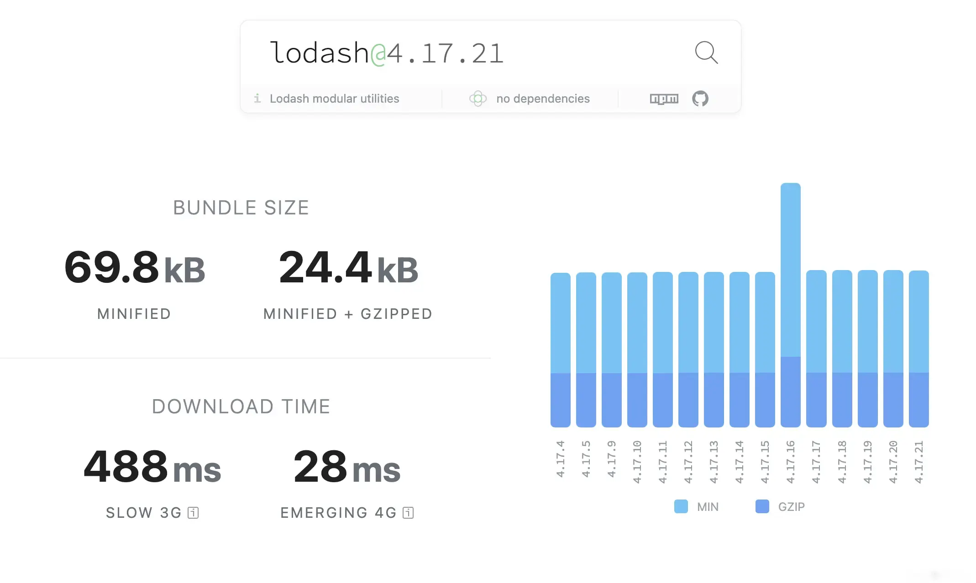Click the MINIFIED + GZIPPED label

pyautogui.click(x=348, y=314)
